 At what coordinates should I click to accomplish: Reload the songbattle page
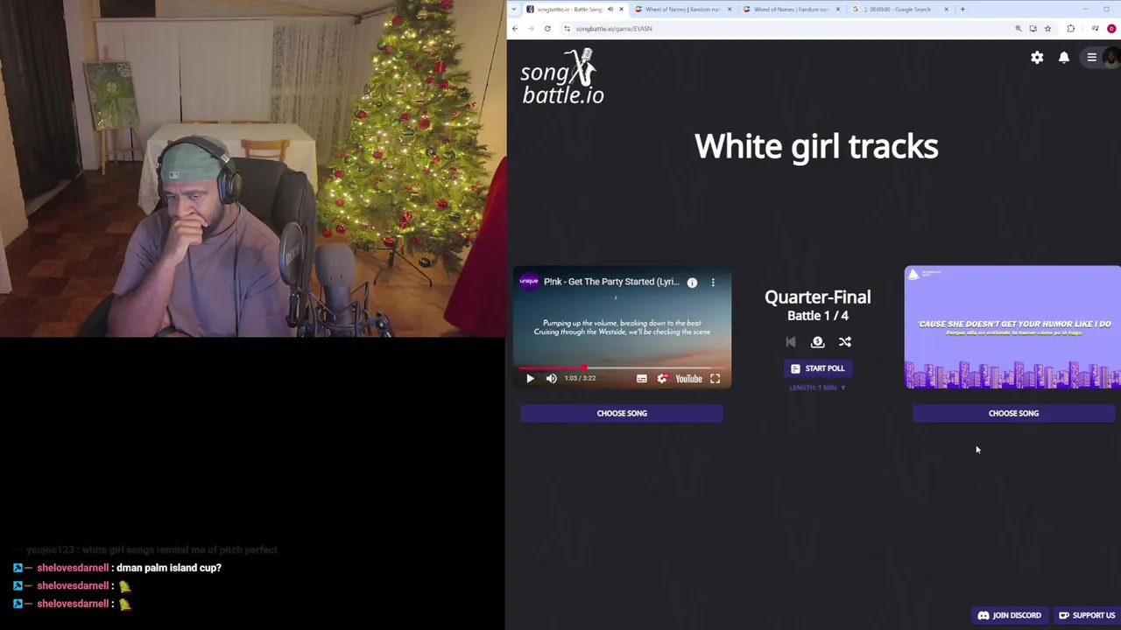click(x=547, y=29)
